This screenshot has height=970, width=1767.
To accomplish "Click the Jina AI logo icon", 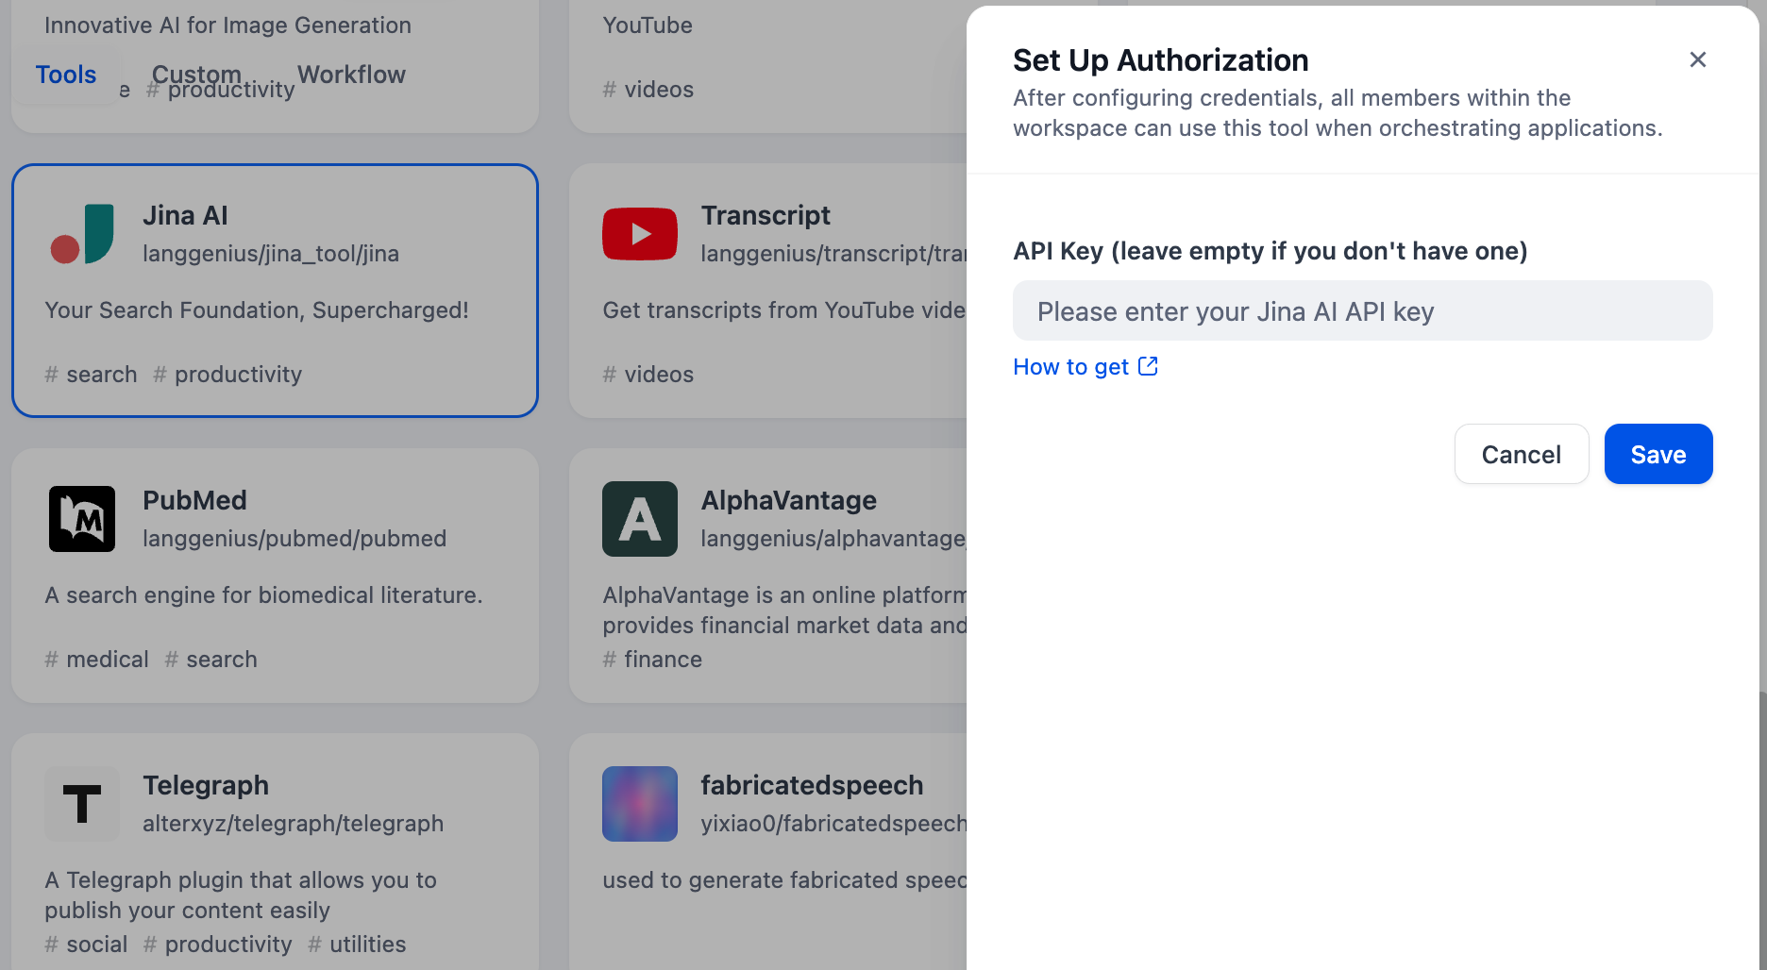I will [x=82, y=234].
